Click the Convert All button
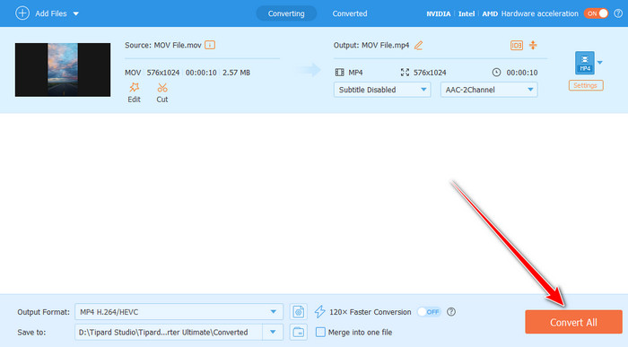Image resolution: width=628 pixels, height=347 pixels. [x=573, y=322]
